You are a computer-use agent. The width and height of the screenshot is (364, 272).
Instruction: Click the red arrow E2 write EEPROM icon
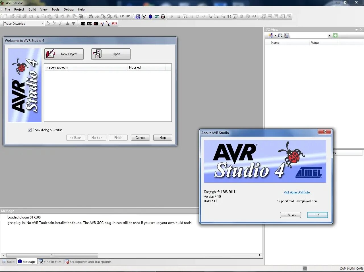pyautogui.click(x=102, y=24)
